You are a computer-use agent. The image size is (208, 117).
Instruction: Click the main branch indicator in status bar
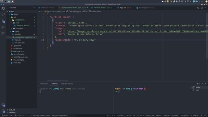pyautogui.click(x=5, y=115)
